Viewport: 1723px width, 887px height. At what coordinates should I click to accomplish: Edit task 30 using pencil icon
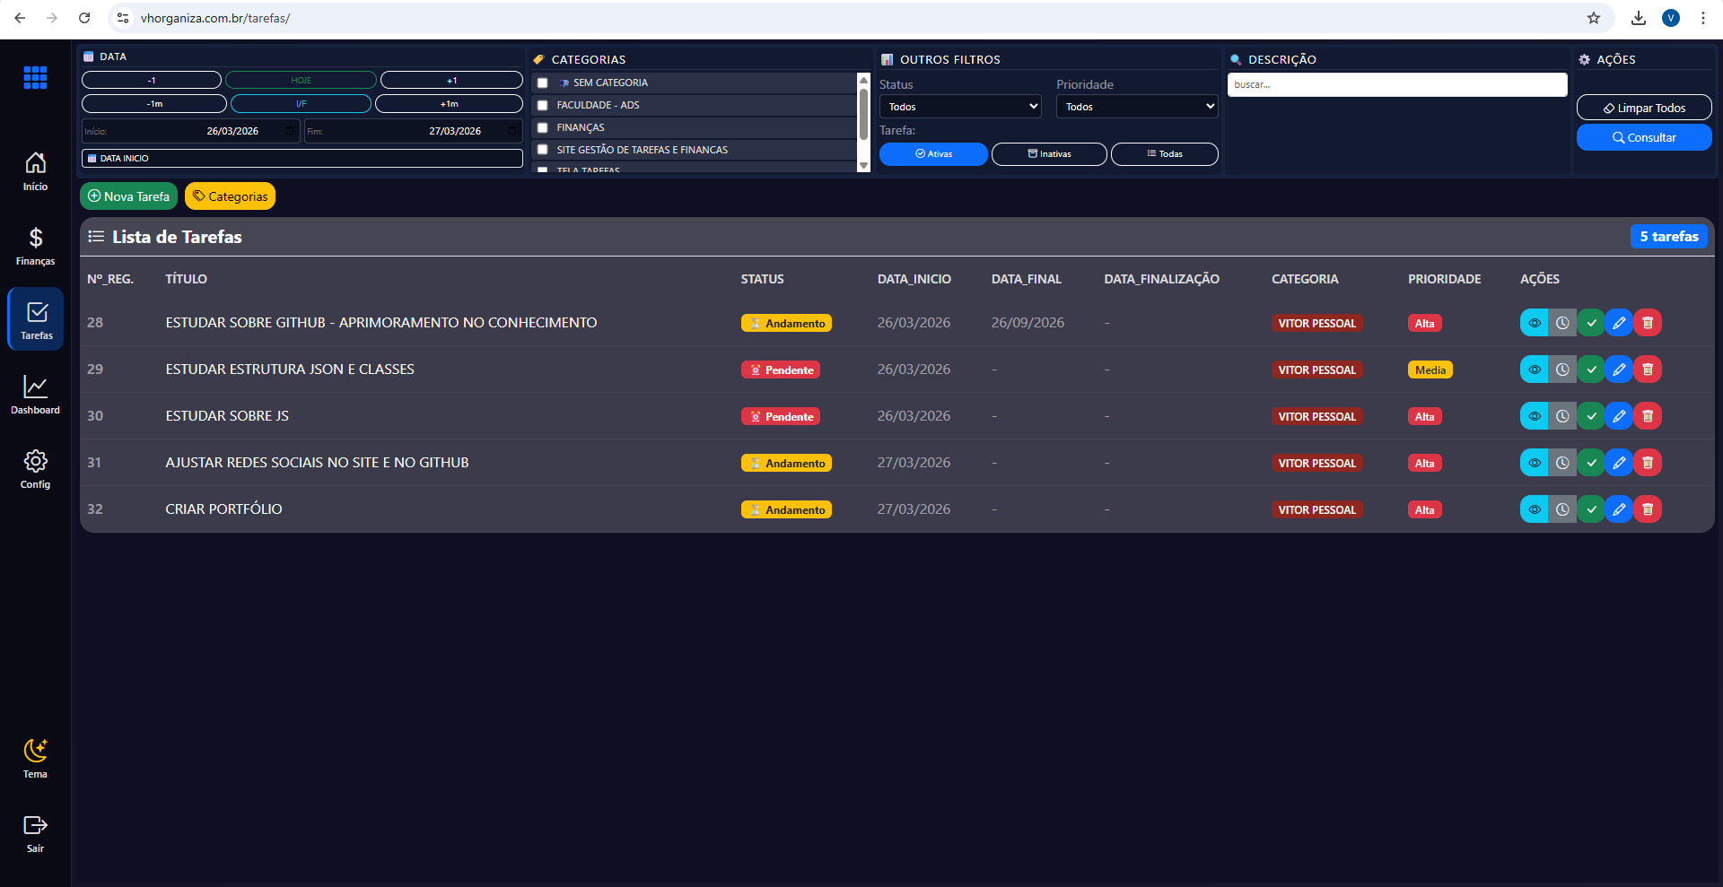pos(1619,416)
